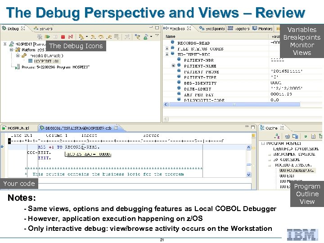324x243 pixels.
Task: Expand the PATIENT-NAME variable
Action: click(x=173, y=66)
